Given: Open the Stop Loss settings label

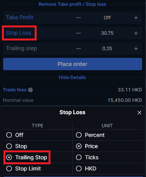Looking at the screenshot, I should tap(18, 33).
